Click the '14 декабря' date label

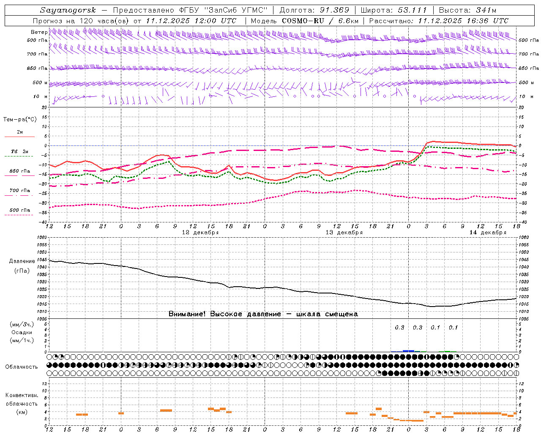488,233
